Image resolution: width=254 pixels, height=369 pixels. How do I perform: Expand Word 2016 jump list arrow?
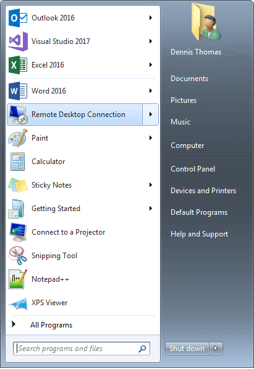[x=151, y=91]
